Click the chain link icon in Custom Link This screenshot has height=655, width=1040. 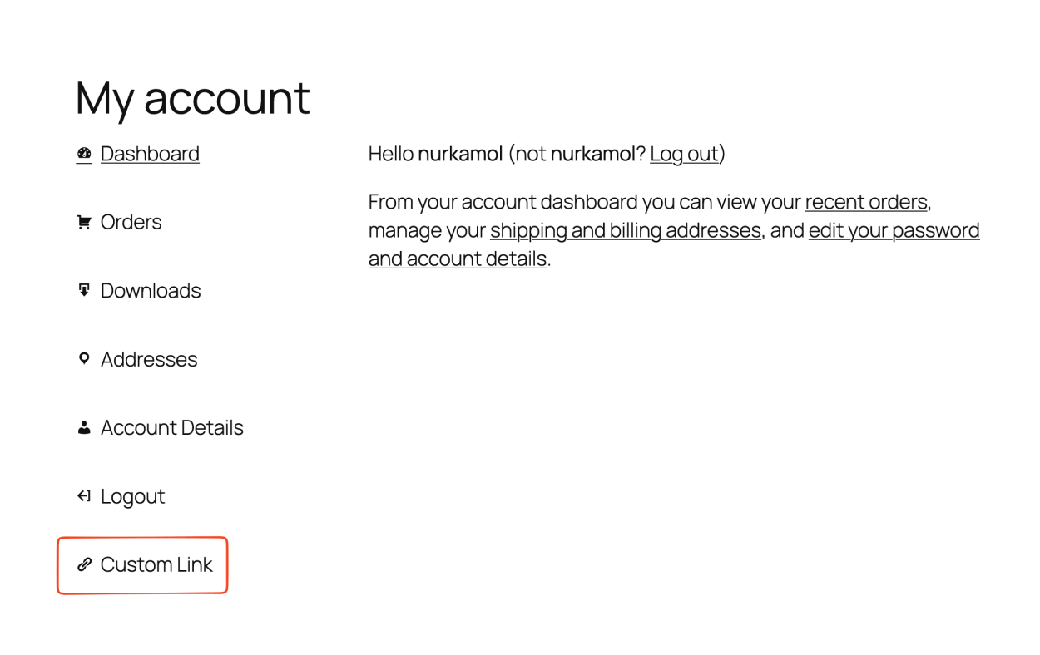[83, 564]
